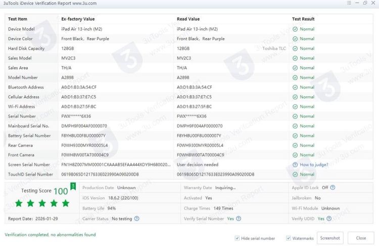Screen dimensions: 379x249
Task: Click check icon in Front Camera row
Action: [x=295, y=155]
